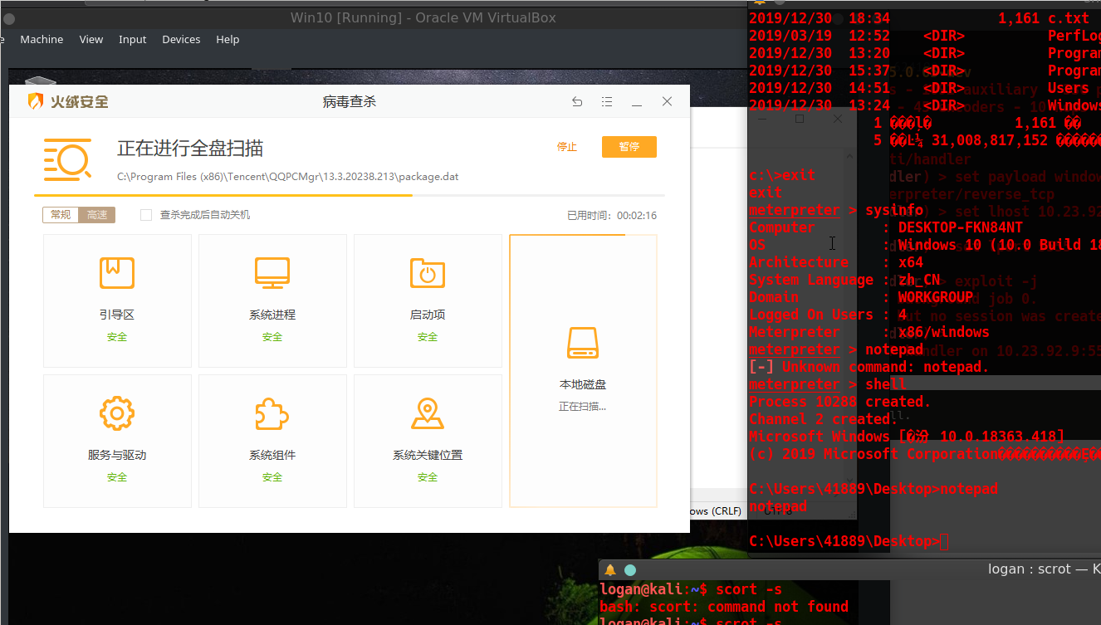
Task: Click the 引导区 label
Action: point(117,315)
